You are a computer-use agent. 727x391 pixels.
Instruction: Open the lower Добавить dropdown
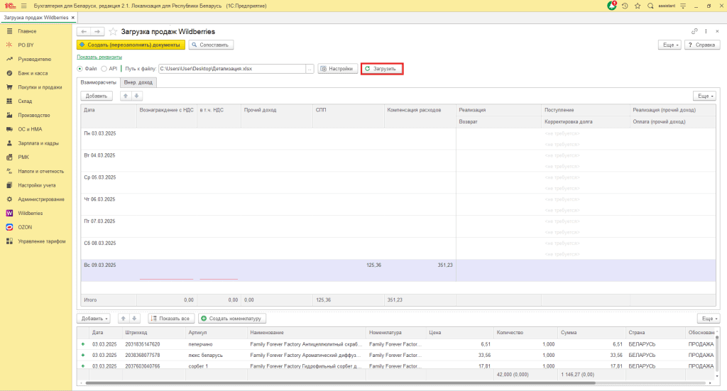92,319
